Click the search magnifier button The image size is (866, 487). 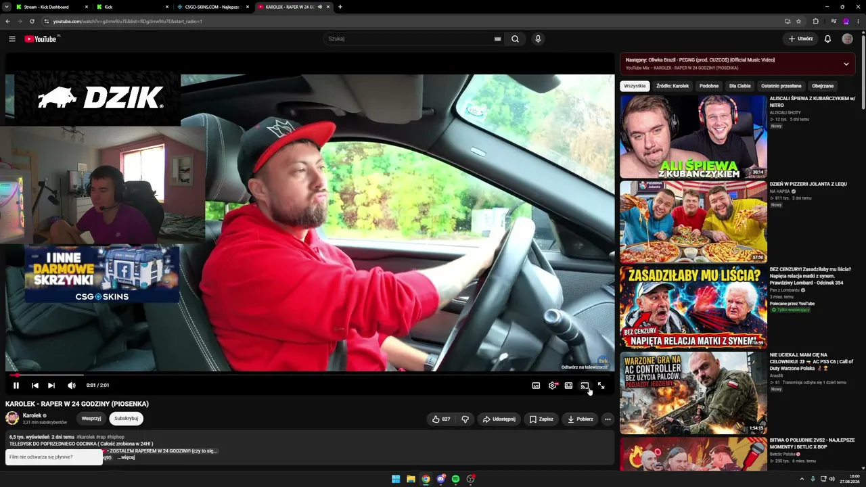click(x=516, y=39)
